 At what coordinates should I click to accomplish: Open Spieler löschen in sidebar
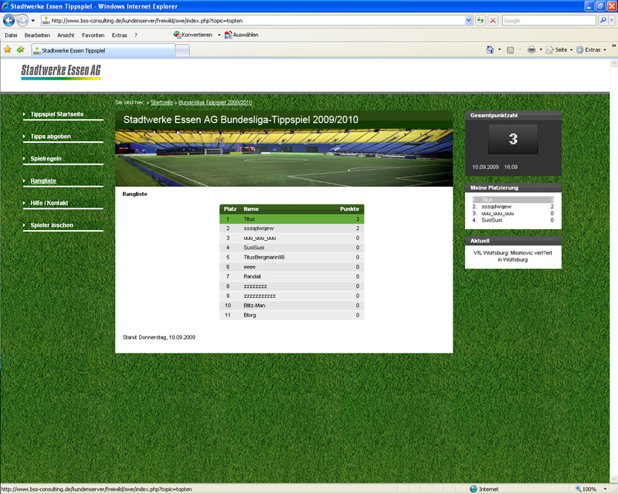[52, 225]
